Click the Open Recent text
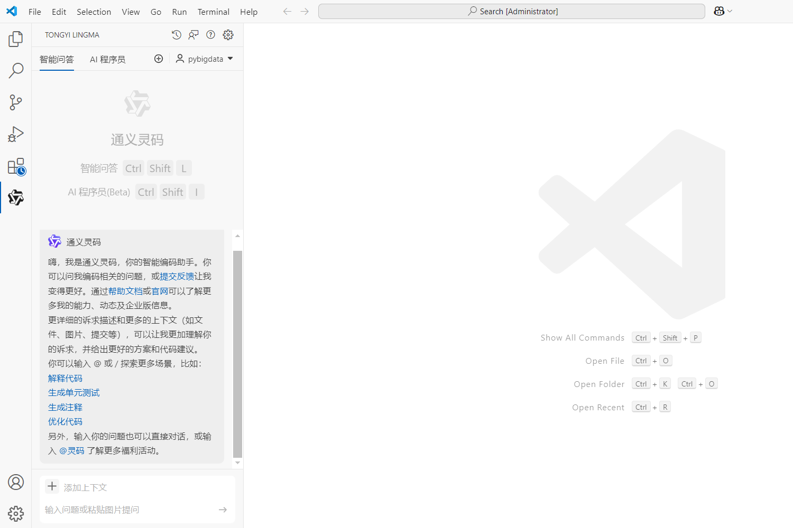Screen dimensions: 793x528 [598, 408]
